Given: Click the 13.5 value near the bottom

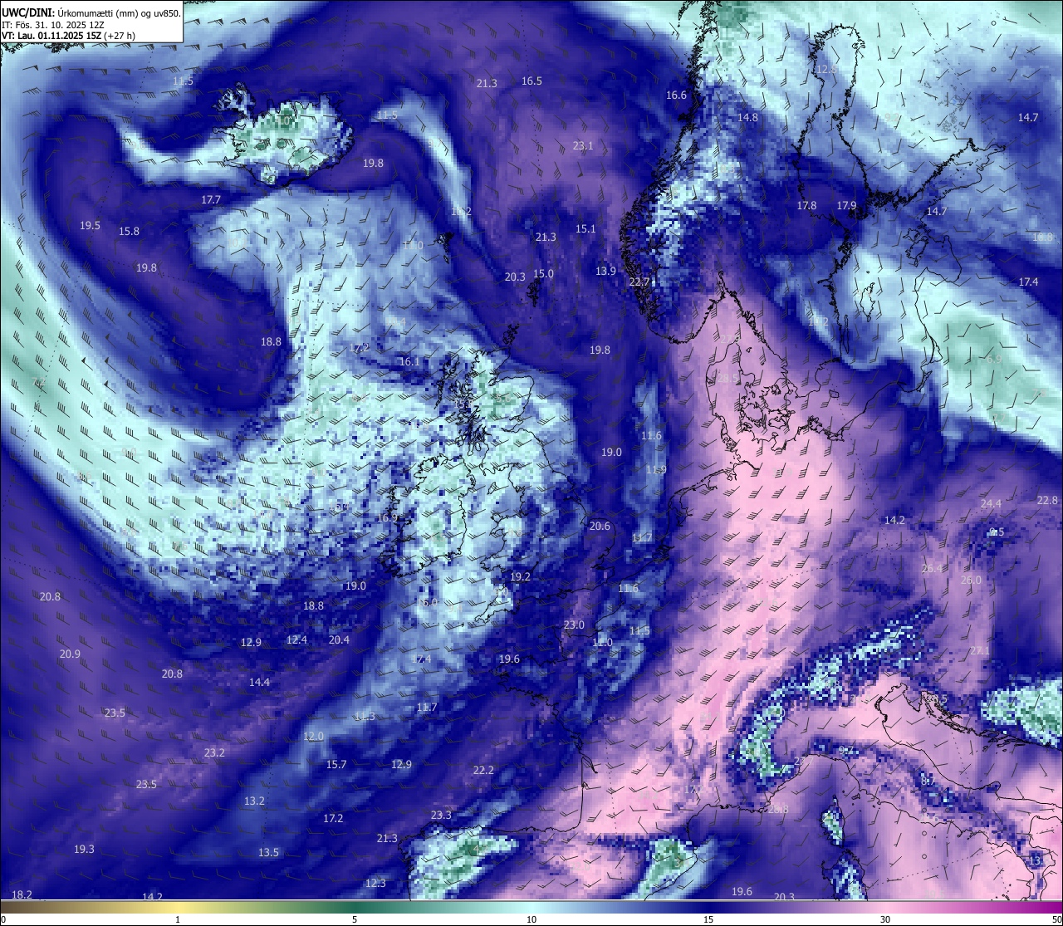Looking at the screenshot, I should [x=268, y=852].
